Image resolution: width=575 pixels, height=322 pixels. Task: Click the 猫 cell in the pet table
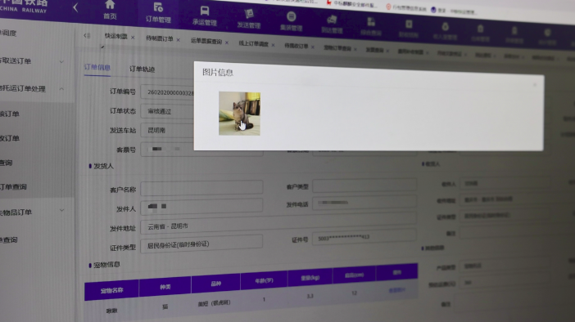[x=165, y=306]
